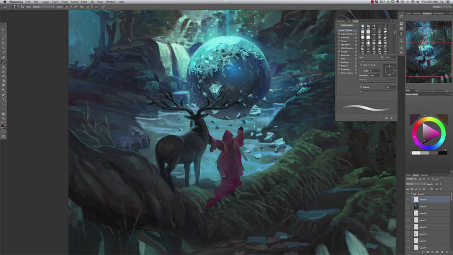Select the Eyedropper tool
453x255 pixels.
point(3,53)
